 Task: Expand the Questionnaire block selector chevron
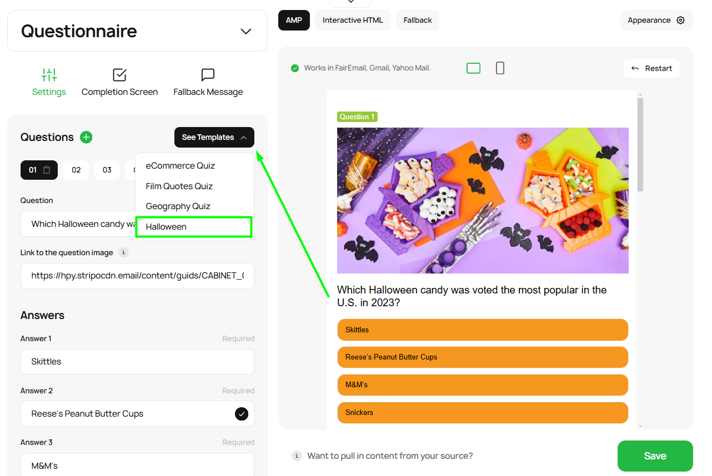point(246,31)
